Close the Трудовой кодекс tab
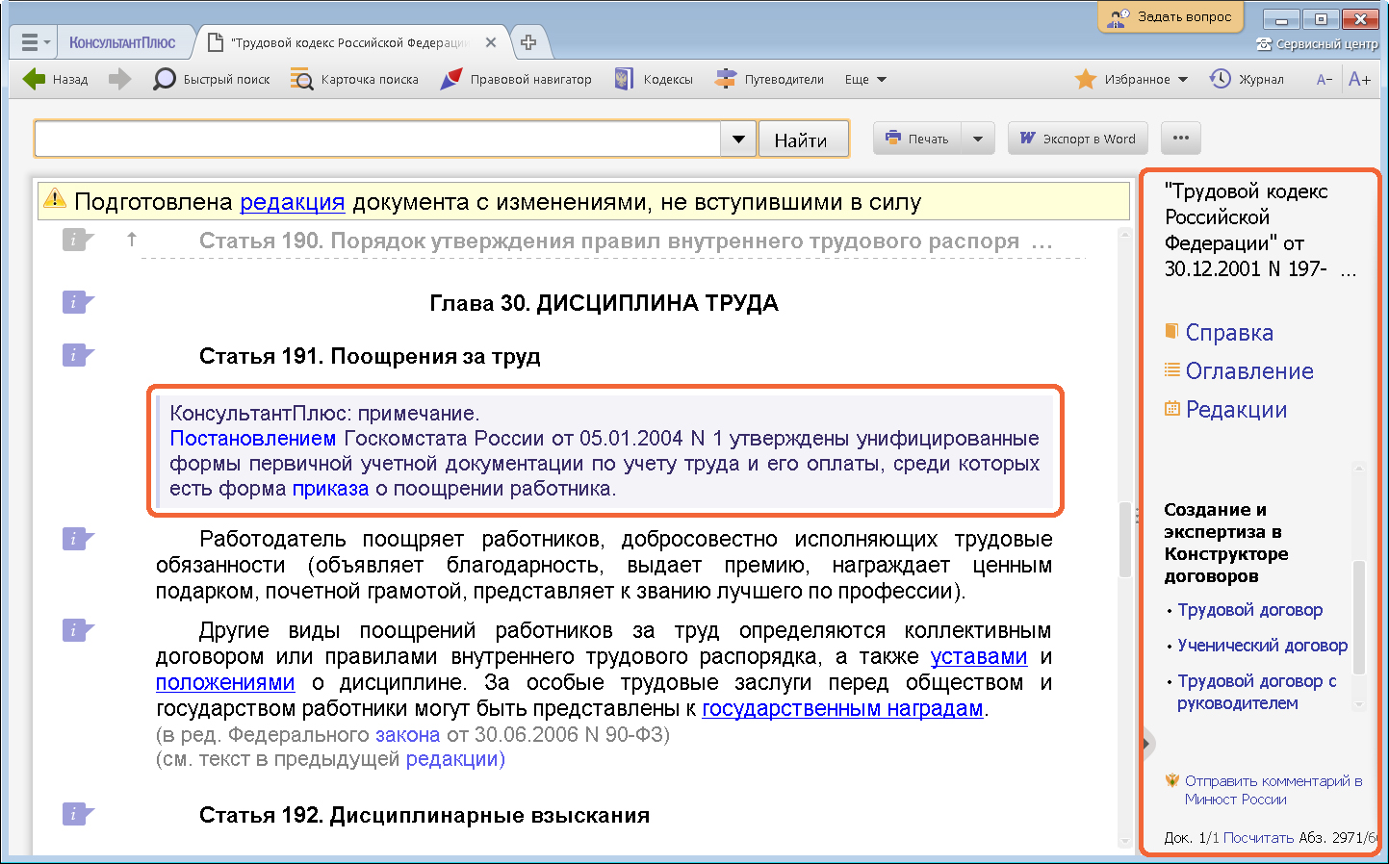The width and height of the screenshot is (1389, 864). (x=491, y=42)
